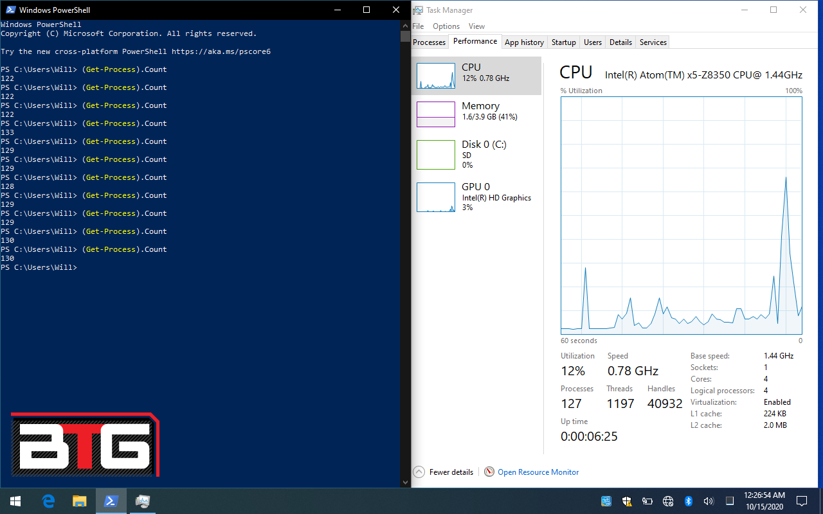
Task: Click the PowerShell scrollbar down arrow
Action: point(404,483)
